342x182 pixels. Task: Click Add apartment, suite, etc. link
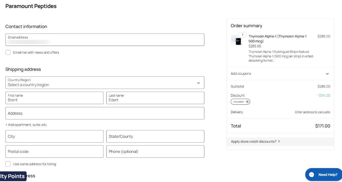click(x=26, y=125)
